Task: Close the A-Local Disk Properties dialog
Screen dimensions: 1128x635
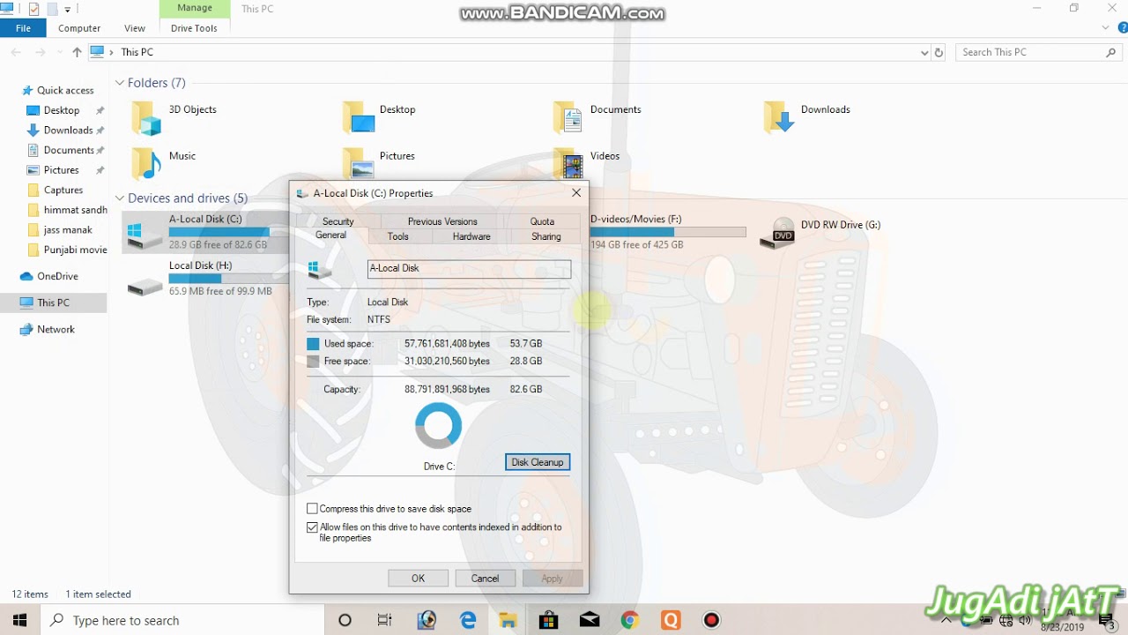Action: click(x=576, y=192)
